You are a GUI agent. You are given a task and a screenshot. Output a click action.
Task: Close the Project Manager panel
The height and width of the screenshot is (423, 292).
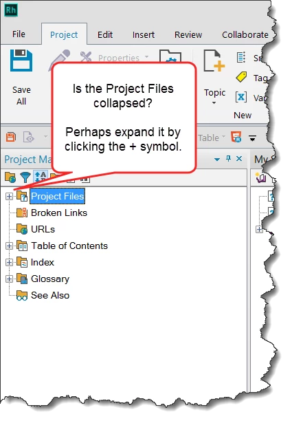[239, 159]
